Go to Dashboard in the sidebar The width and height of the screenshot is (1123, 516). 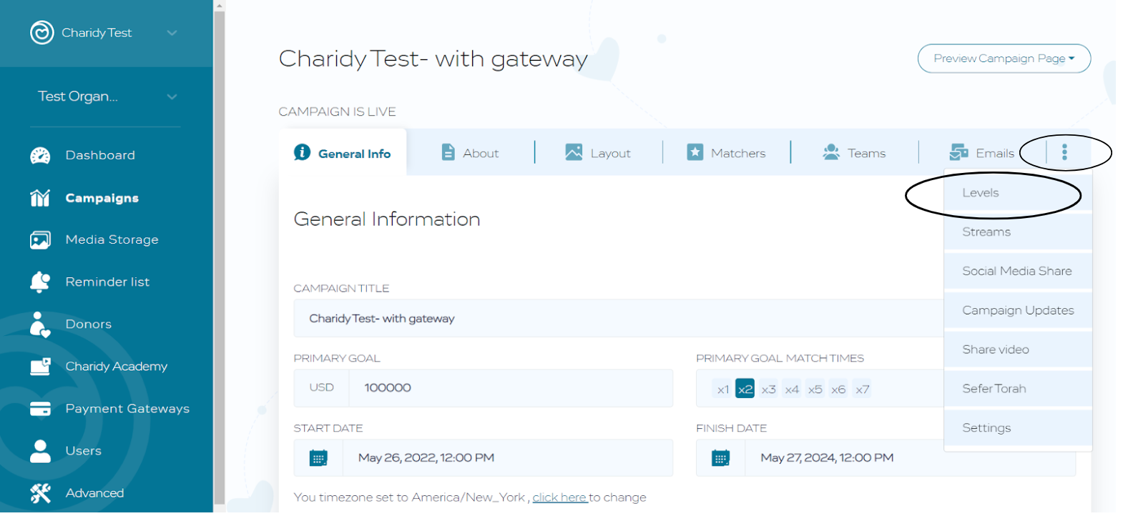[100, 156]
